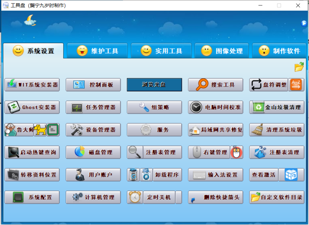Open 控制面板 Control Panel

[x=93, y=85]
